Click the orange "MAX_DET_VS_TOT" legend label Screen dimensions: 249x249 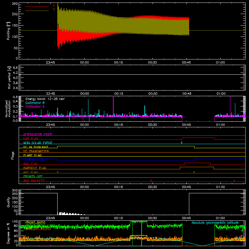coord(38,229)
